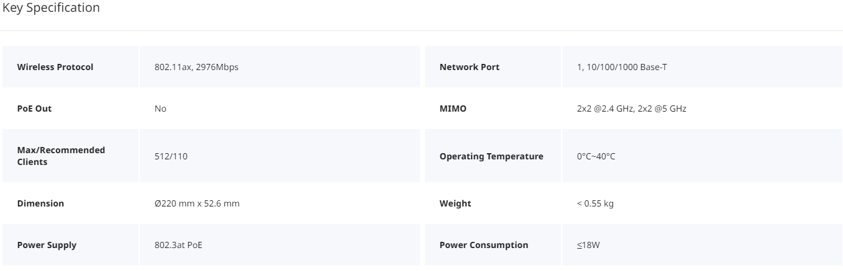
Task: Click the Dimension label
Action: pos(40,203)
